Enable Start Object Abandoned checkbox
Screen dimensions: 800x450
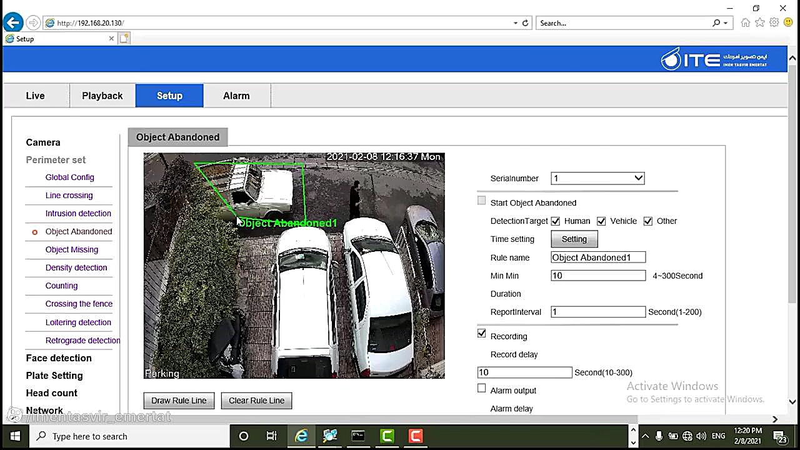(481, 201)
